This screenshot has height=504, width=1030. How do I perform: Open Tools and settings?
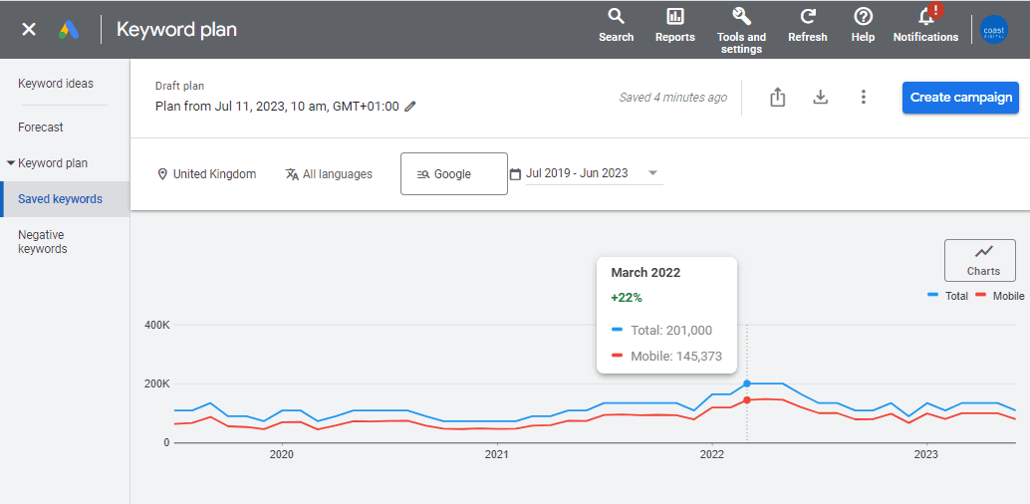pos(741,28)
